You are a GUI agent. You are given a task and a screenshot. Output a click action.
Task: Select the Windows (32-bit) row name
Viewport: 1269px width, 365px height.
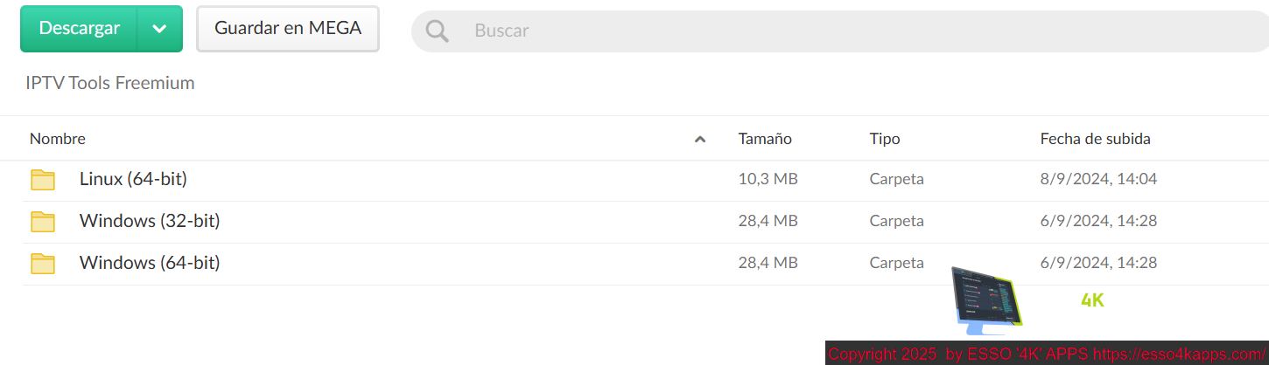coord(150,221)
